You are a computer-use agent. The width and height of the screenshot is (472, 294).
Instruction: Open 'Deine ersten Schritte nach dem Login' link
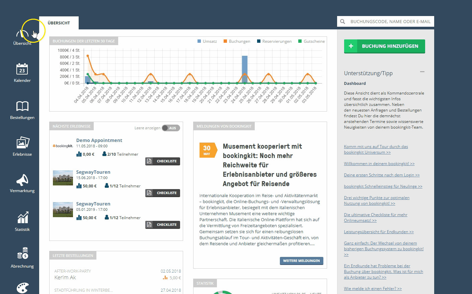(x=382, y=175)
